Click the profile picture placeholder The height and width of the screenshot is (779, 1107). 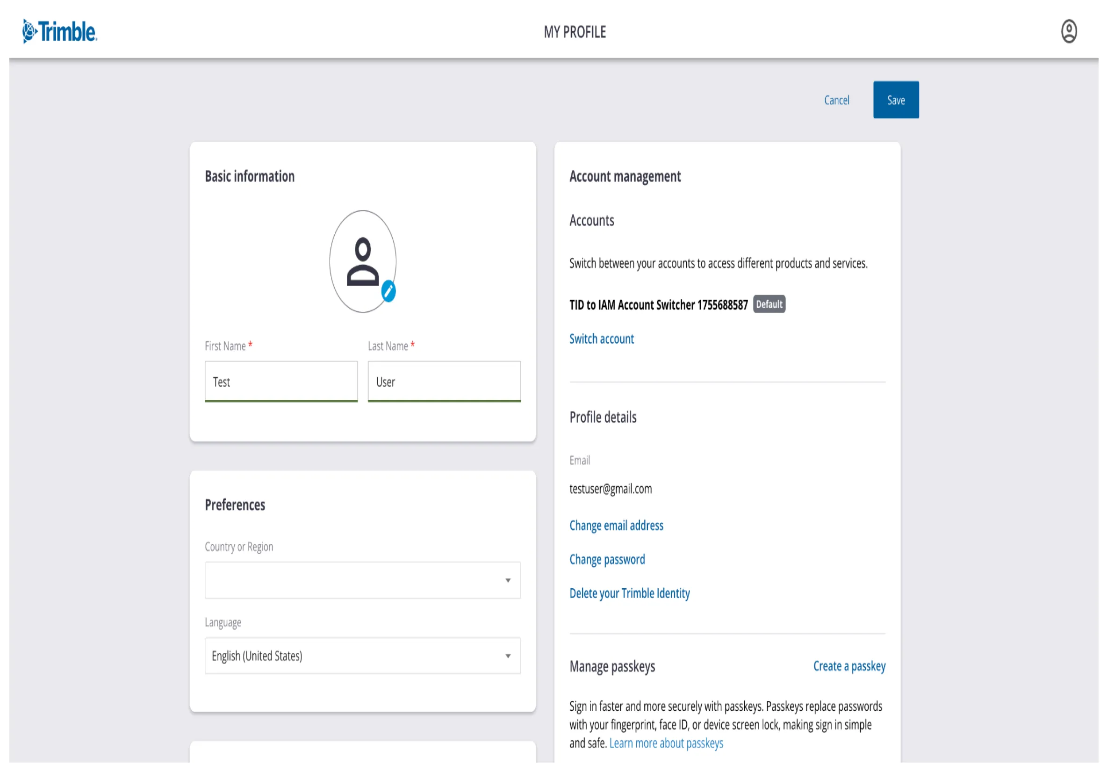(363, 261)
